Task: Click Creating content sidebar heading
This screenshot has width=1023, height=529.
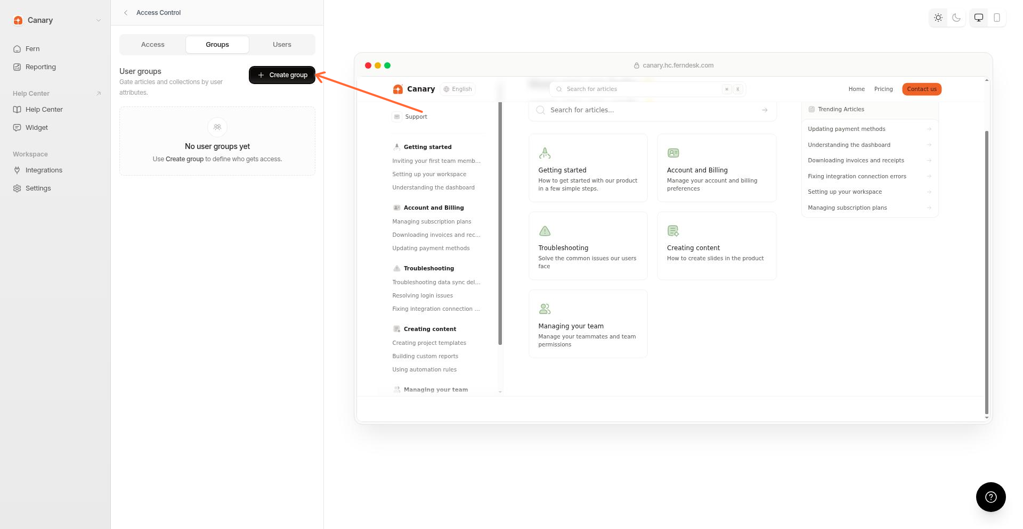Action: tap(430, 329)
